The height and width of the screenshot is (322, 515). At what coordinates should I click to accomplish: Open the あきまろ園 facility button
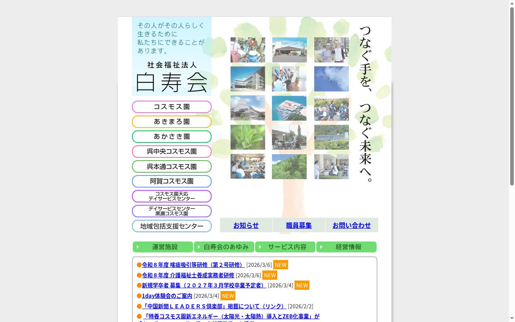172,122
